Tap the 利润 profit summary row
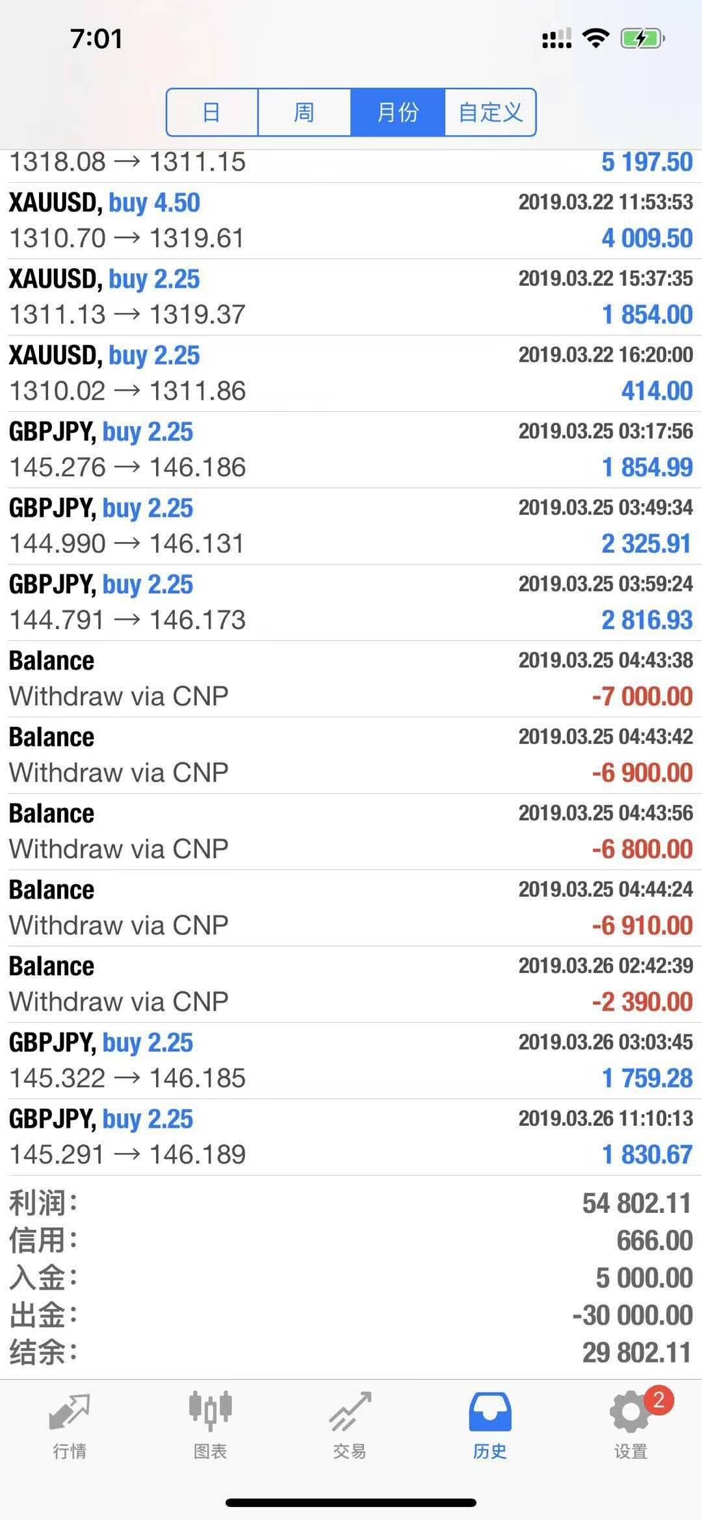Viewport: 702px width, 1520px height. point(351,1203)
